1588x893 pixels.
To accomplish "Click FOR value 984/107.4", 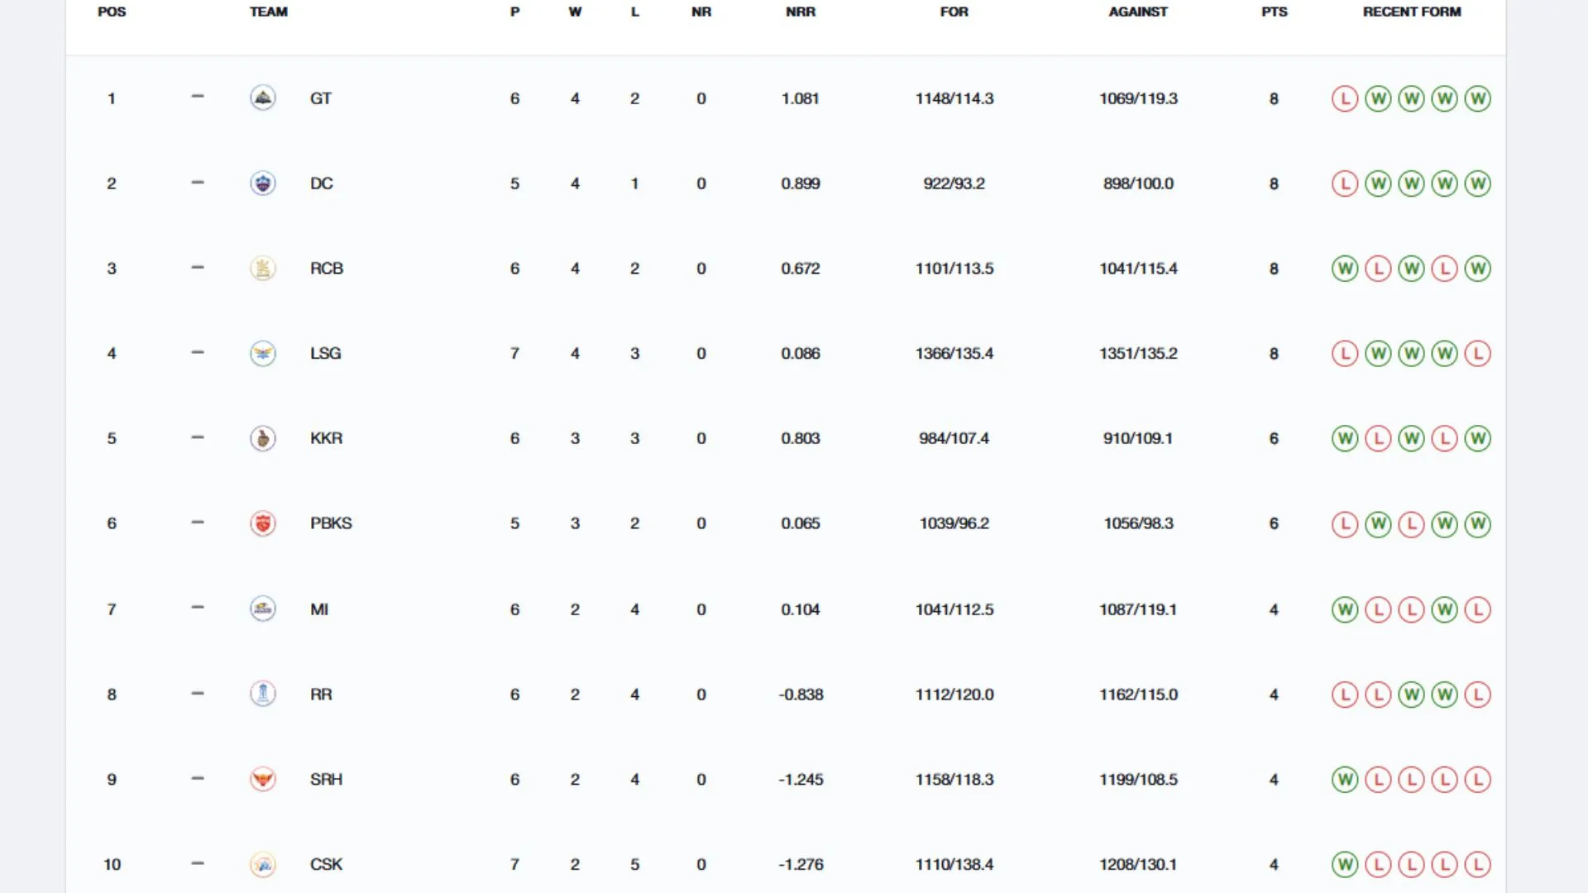I will coord(954,438).
